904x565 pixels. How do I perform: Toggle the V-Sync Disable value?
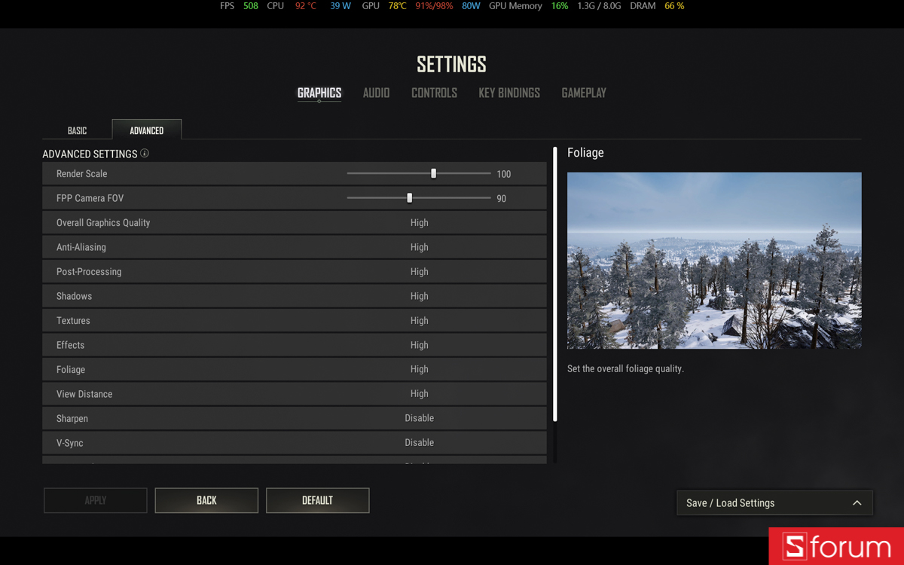(420, 443)
